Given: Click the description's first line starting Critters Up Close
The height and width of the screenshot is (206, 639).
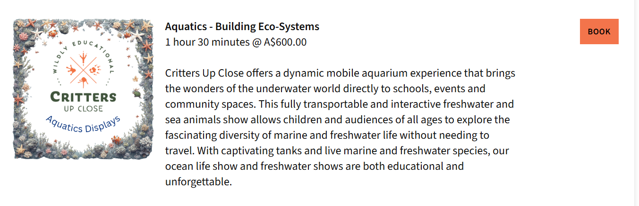Looking at the screenshot, I should pos(340,73).
